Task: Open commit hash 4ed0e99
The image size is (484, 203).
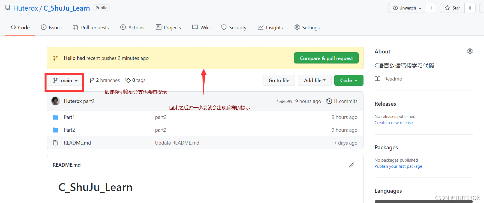Action: pyautogui.click(x=284, y=101)
